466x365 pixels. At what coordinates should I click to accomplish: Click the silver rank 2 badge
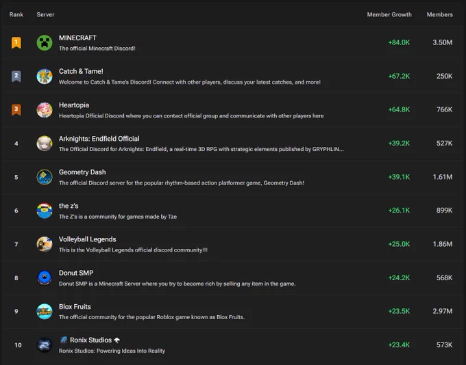16,76
